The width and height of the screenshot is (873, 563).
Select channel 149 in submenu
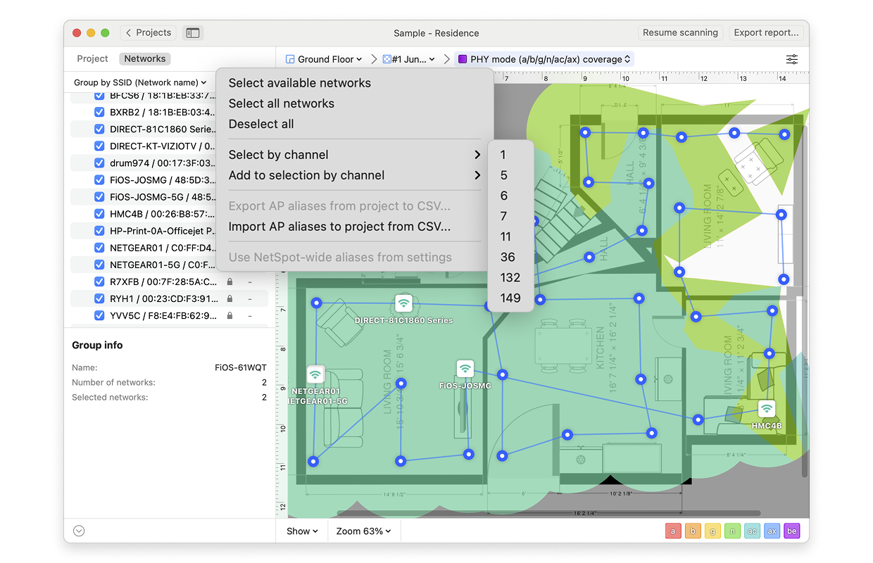[x=511, y=298]
